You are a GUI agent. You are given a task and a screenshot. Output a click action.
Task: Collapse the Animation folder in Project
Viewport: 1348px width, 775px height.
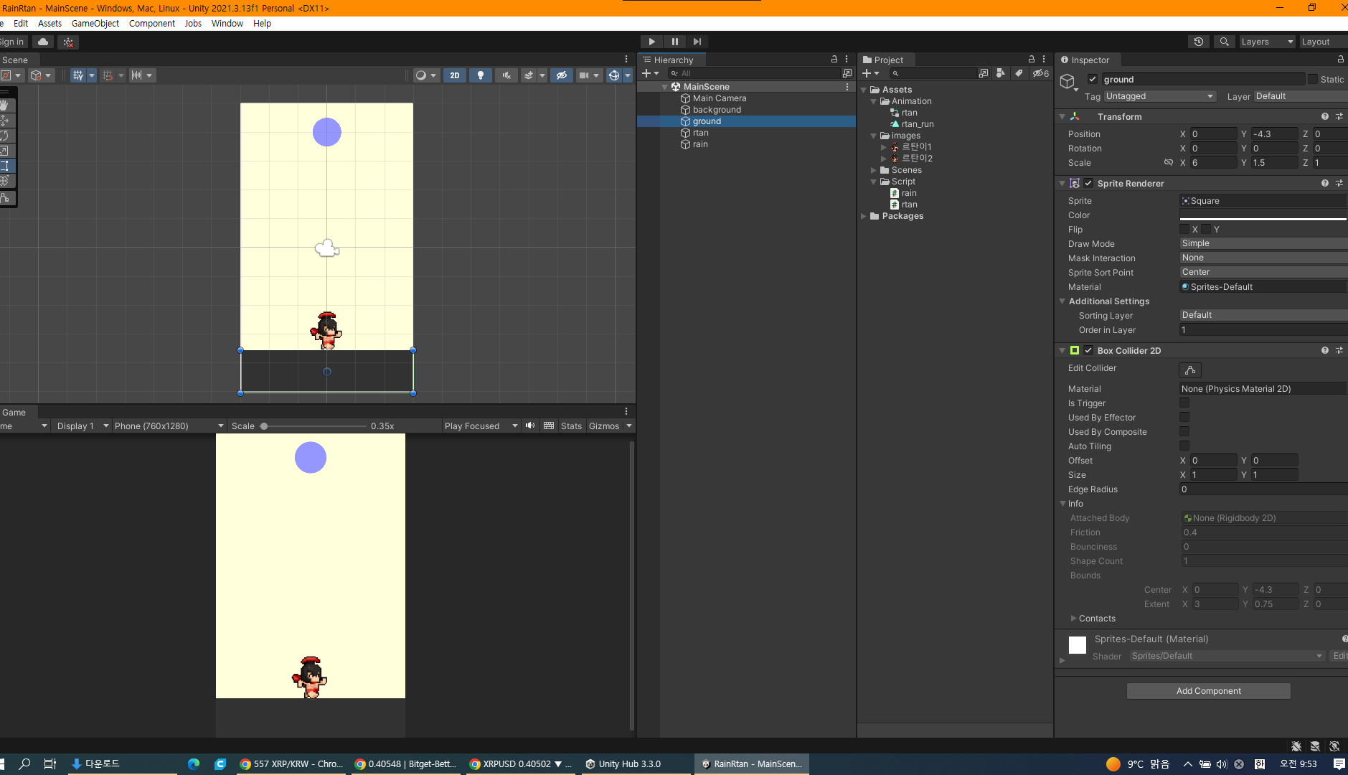click(874, 101)
